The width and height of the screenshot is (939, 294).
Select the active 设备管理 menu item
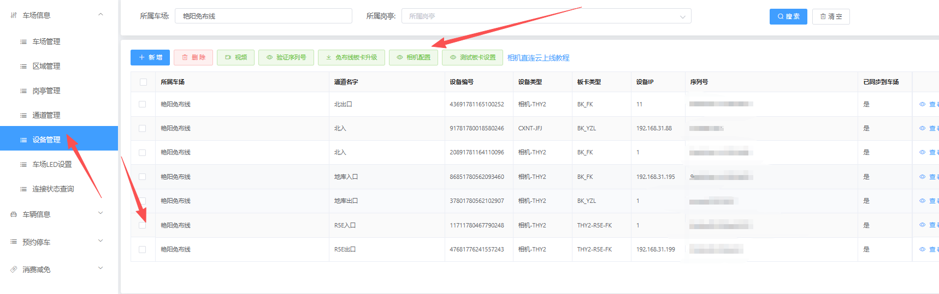click(x=59, y=139)
